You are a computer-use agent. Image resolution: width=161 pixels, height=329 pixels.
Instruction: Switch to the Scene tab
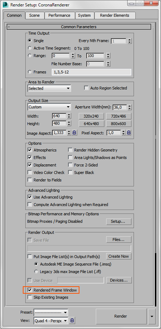pyautogui.click(x=35, y=15)
